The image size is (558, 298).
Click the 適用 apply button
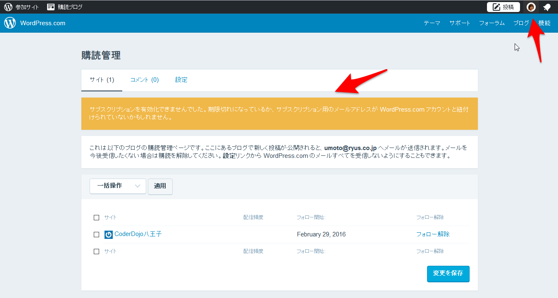(x=160, y=186)
